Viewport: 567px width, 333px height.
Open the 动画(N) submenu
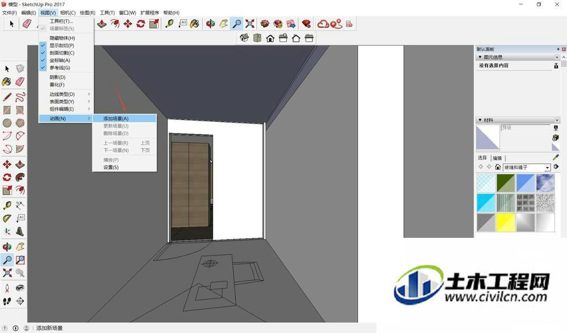66,118
